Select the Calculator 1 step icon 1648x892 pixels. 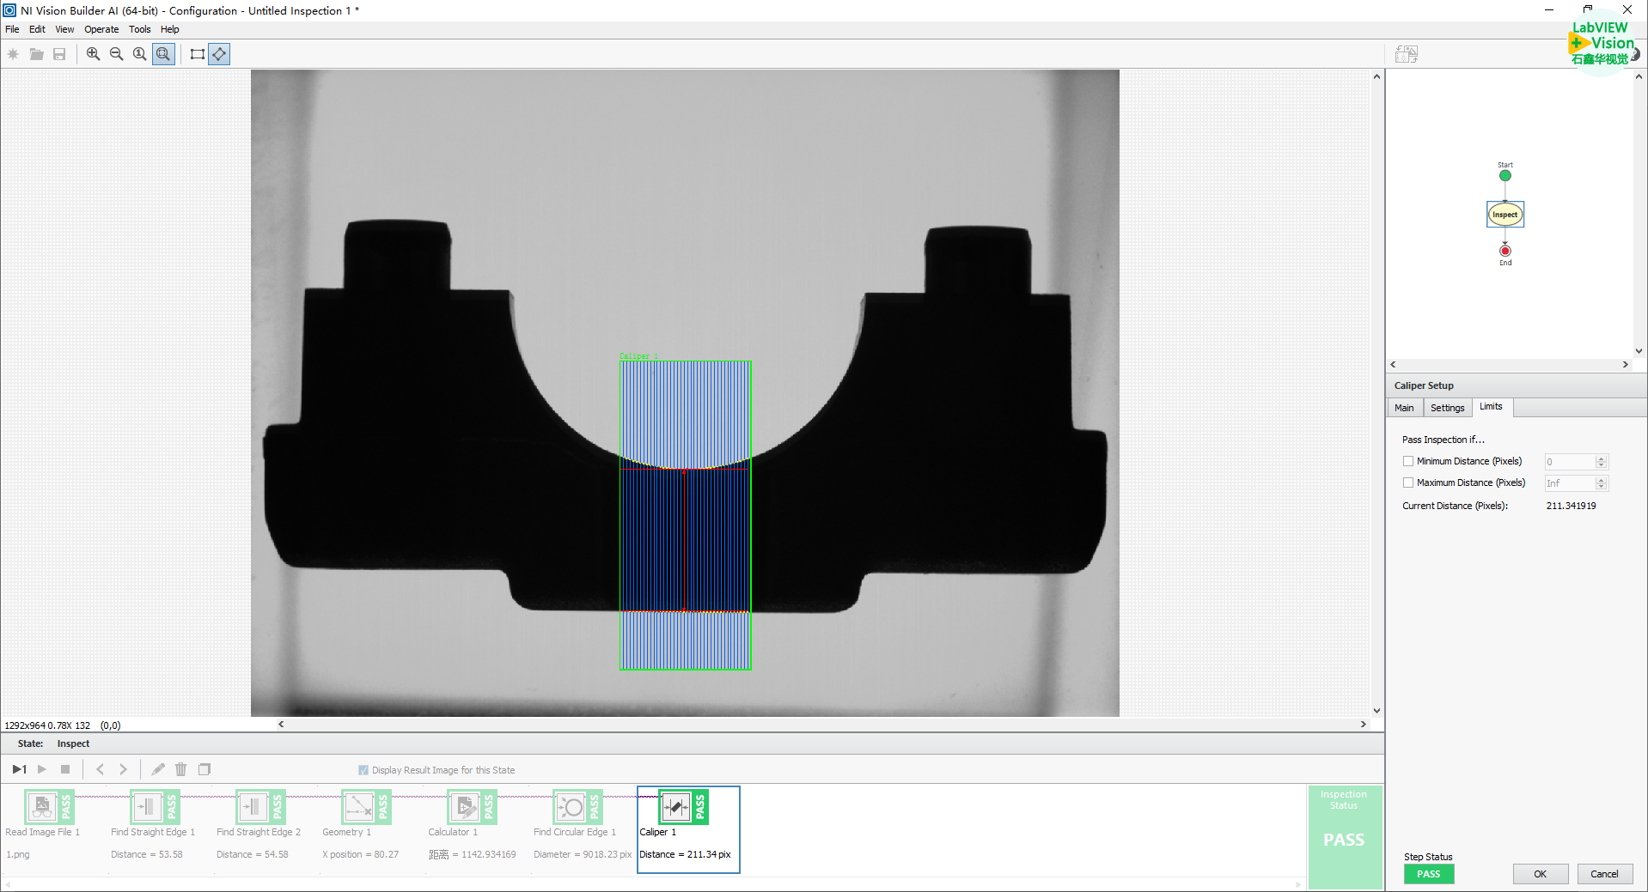[465, 808]
